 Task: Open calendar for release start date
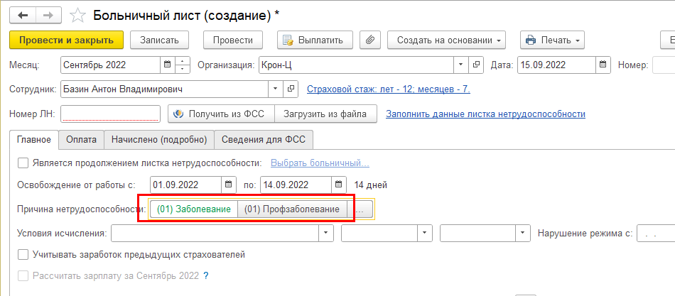228,185
